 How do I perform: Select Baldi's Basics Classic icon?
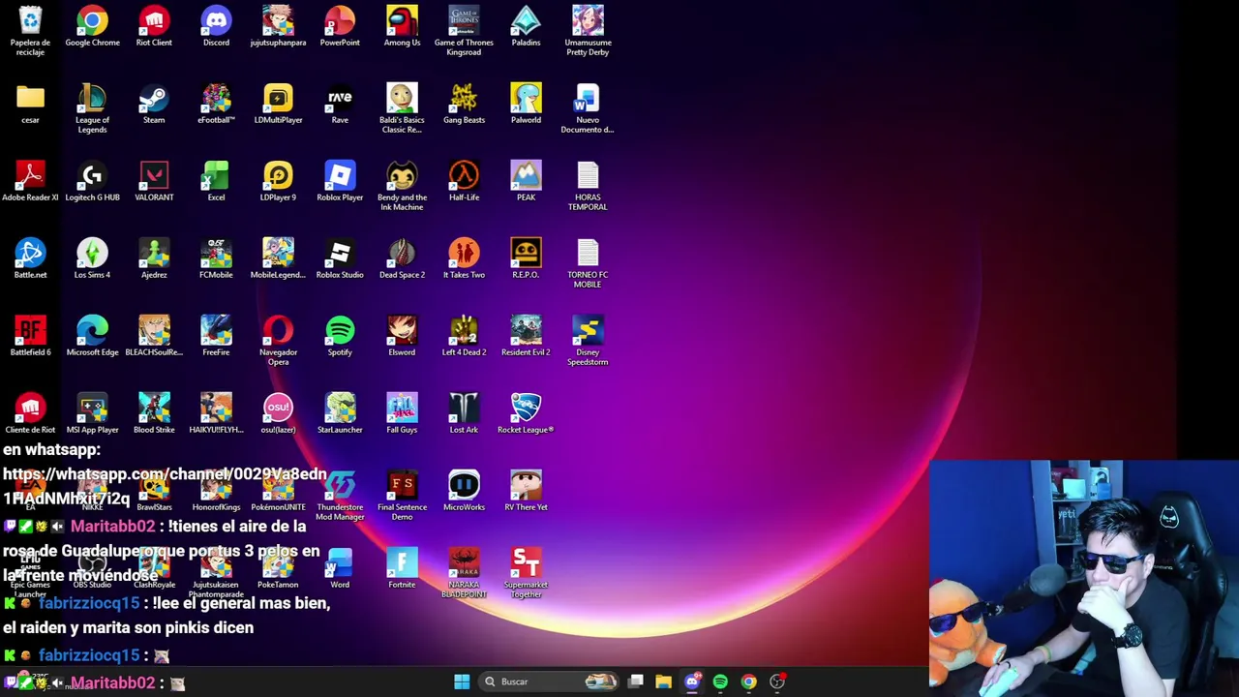click(402, 108)
